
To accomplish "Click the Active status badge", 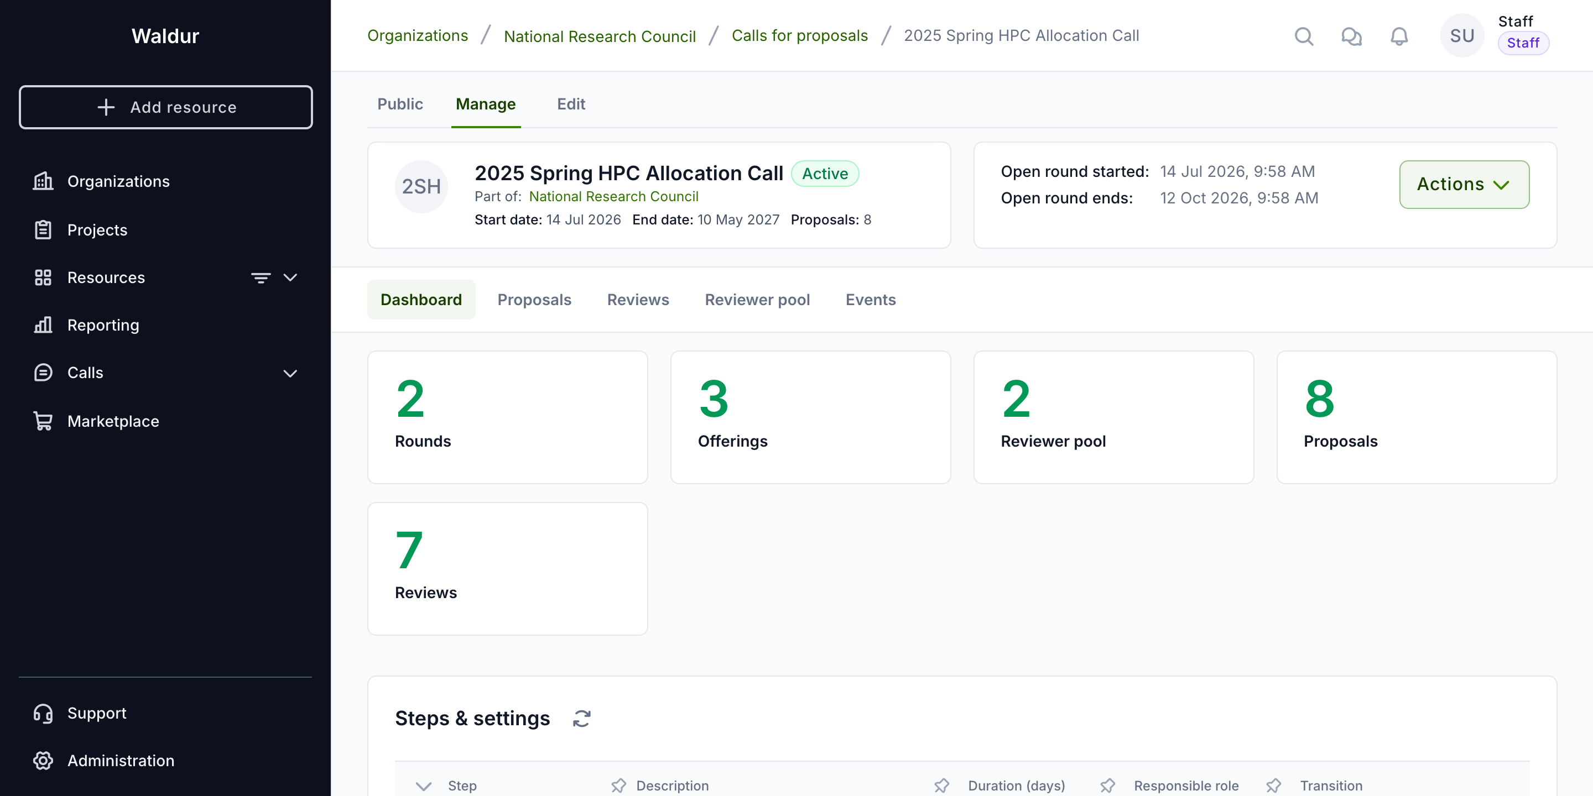I will pyautogui.click(x=824, y=174).
